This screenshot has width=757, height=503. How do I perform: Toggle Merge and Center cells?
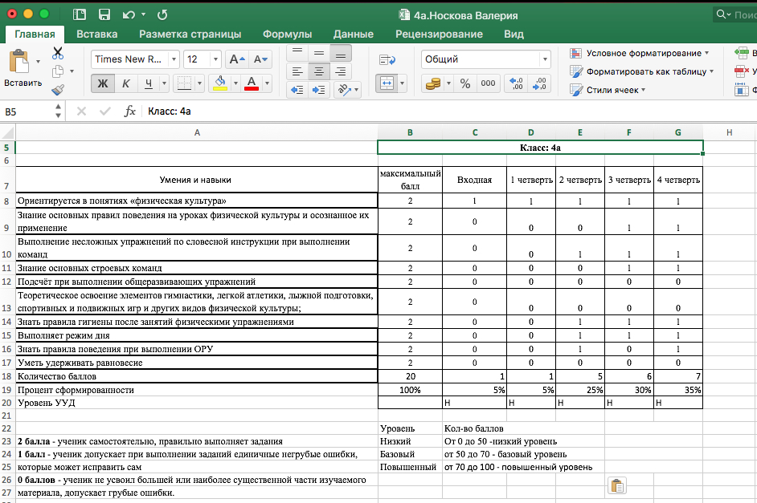click(387, 83)
